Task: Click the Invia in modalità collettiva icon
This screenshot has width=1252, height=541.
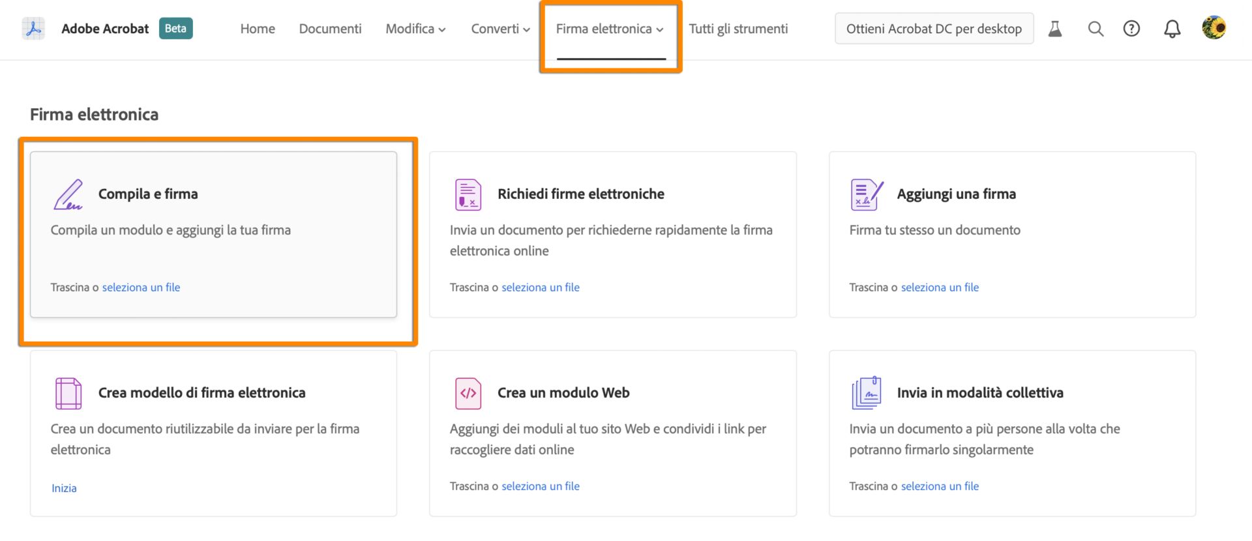Action: [x=867, y=393]
